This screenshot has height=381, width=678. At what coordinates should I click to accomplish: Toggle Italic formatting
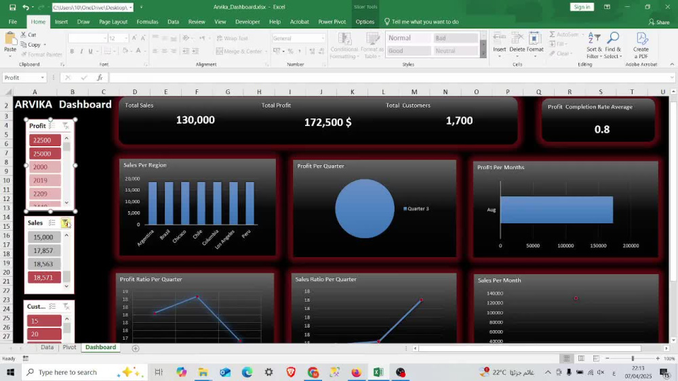coord(81,51)
